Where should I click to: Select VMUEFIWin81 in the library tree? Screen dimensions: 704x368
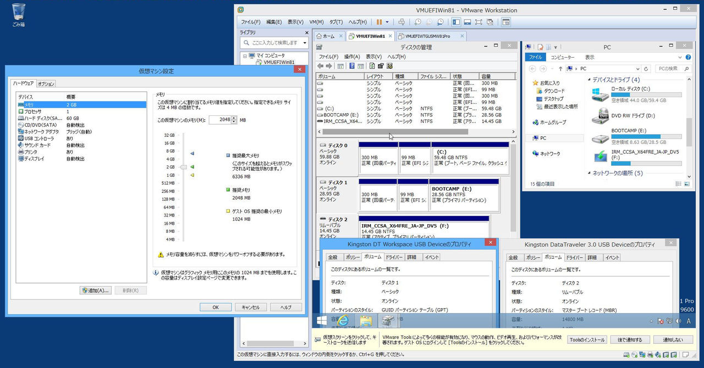click(x=279, y=62)
